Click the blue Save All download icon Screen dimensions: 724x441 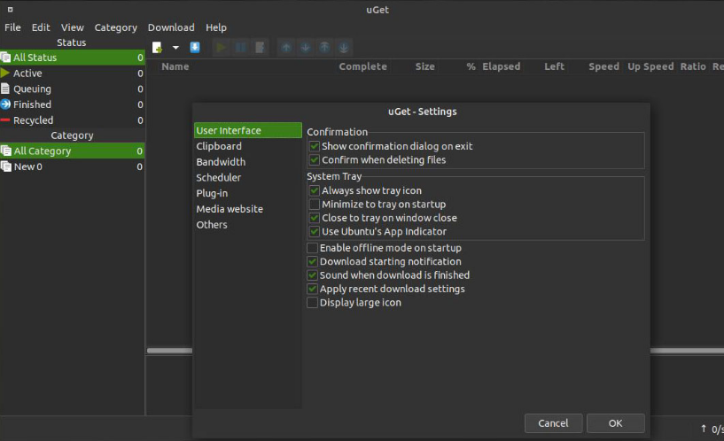(195, 47)
